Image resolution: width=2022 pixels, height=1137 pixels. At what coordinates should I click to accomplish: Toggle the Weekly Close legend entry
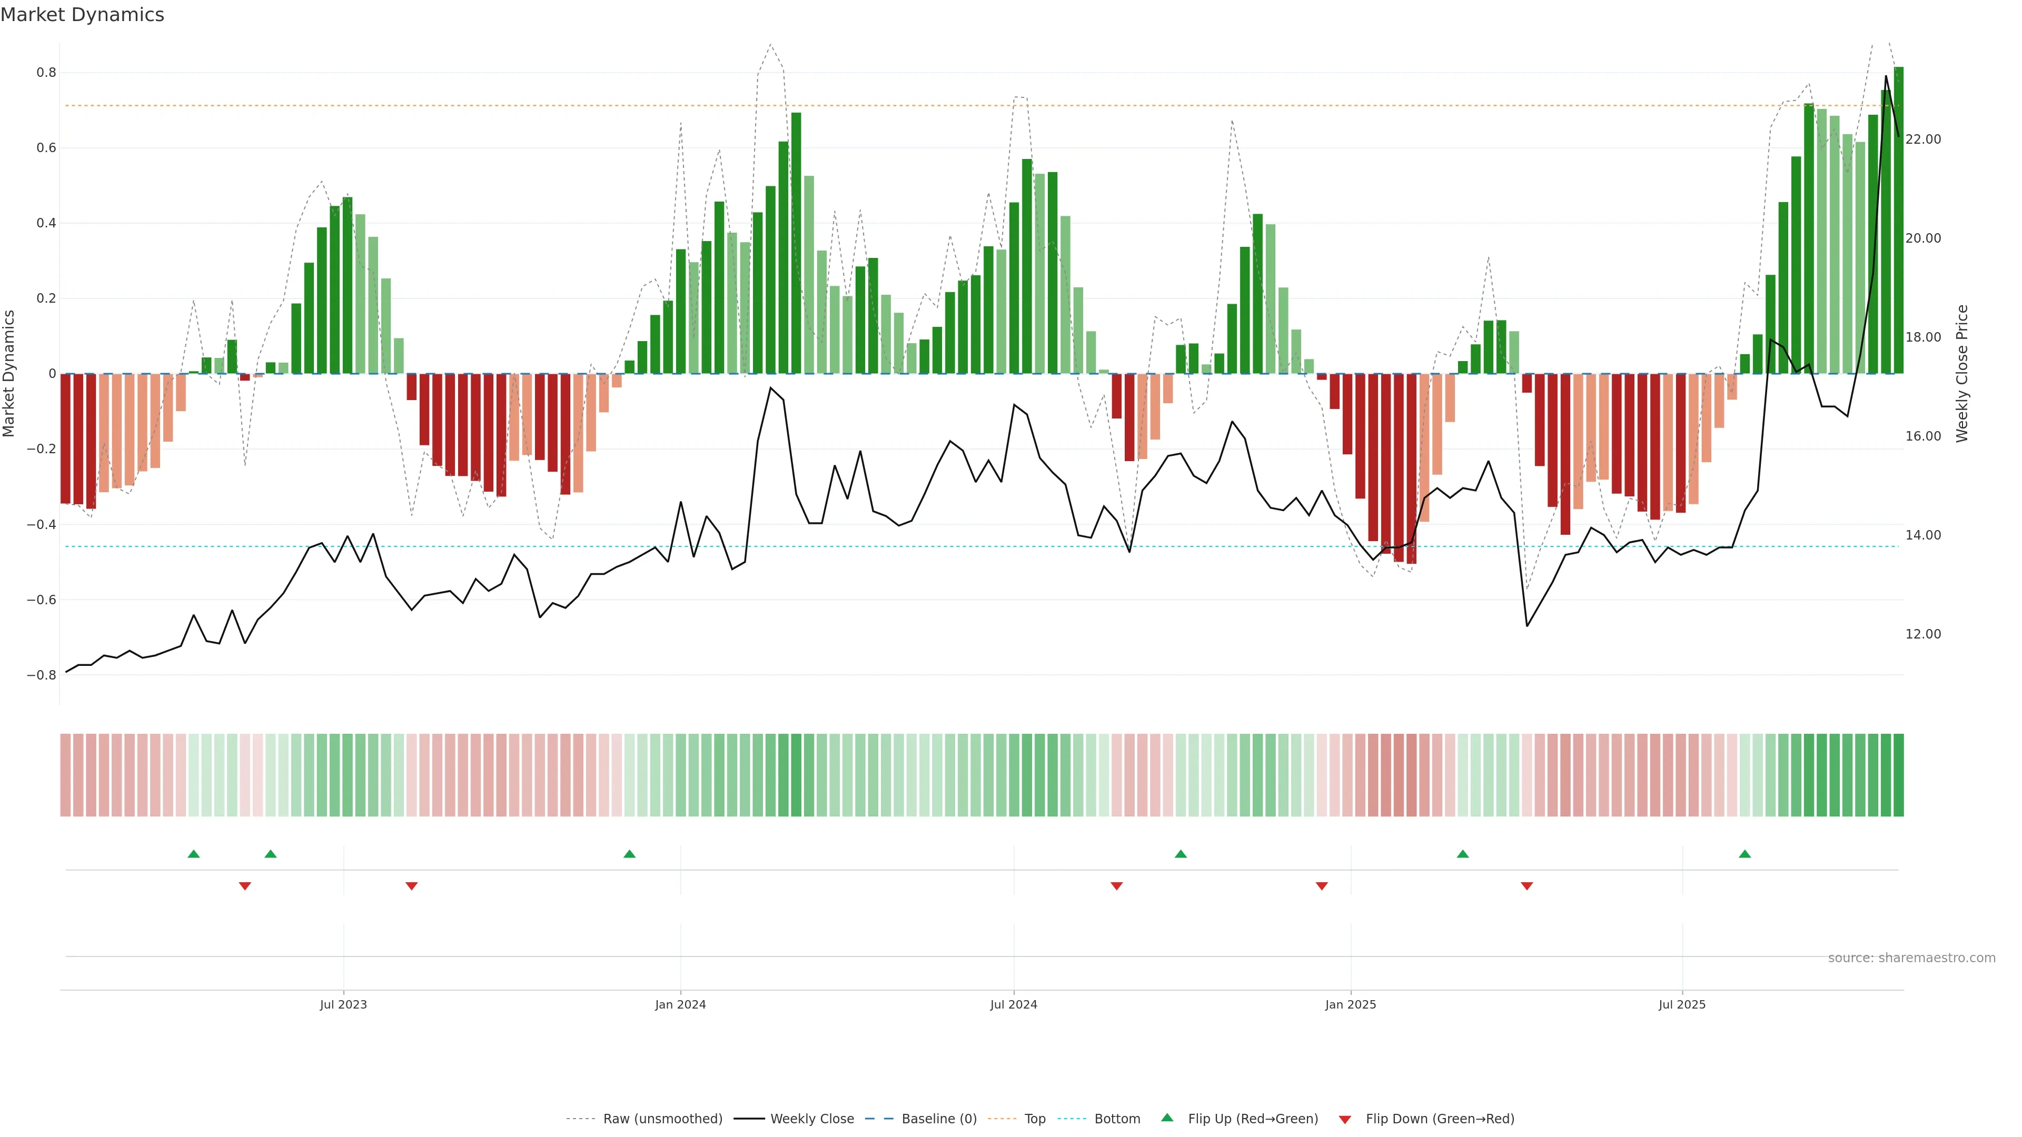[811, 1119]
